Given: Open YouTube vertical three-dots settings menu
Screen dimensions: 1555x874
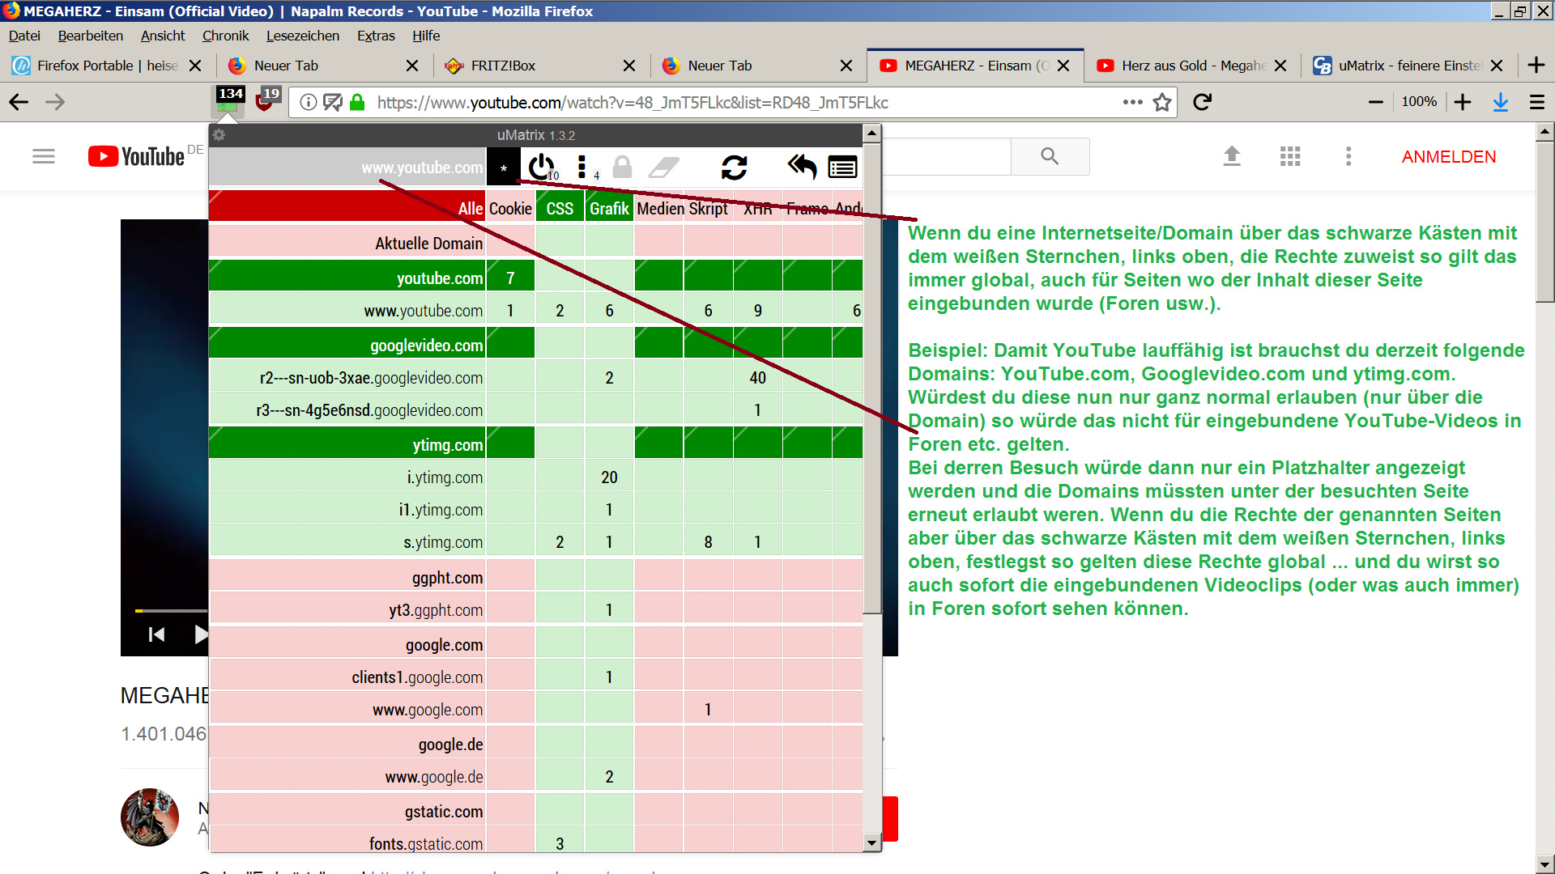Looking at the screenshot, I should pyautogui.click(x=1348, y=156).
